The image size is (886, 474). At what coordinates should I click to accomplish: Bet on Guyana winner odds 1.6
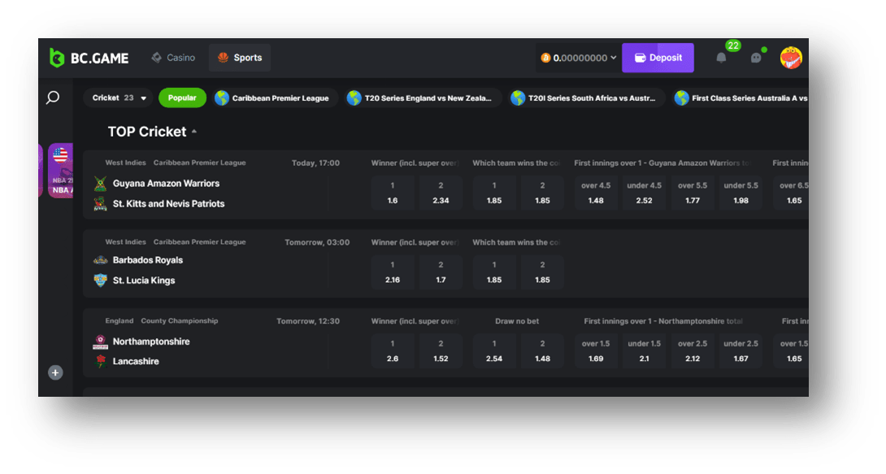tap(393, 193)
